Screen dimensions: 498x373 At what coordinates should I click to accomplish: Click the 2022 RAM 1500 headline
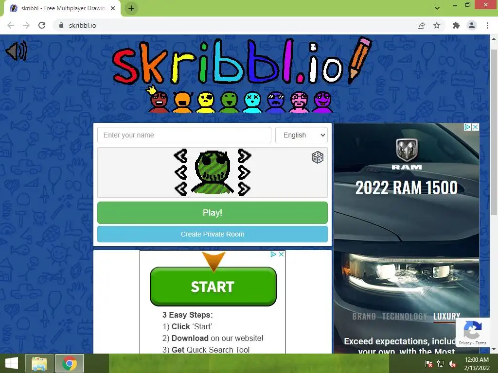pos(407,188)
